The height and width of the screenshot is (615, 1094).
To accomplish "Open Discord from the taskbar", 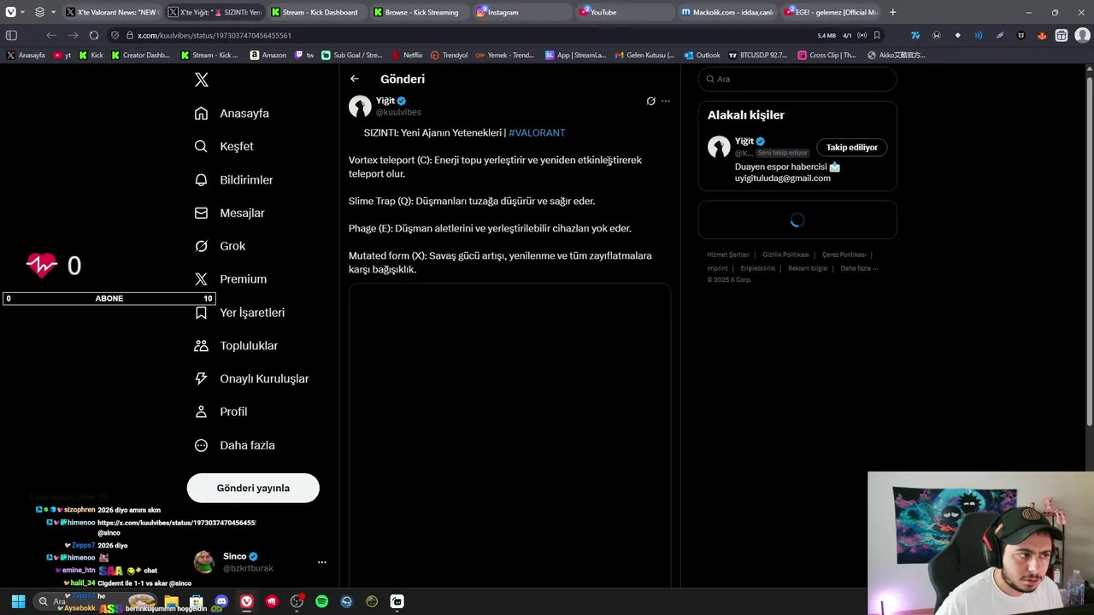I will 221,601.
